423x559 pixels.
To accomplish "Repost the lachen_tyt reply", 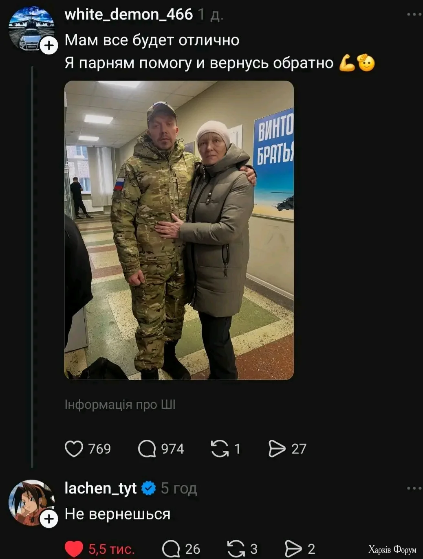I will pos(236,549).
